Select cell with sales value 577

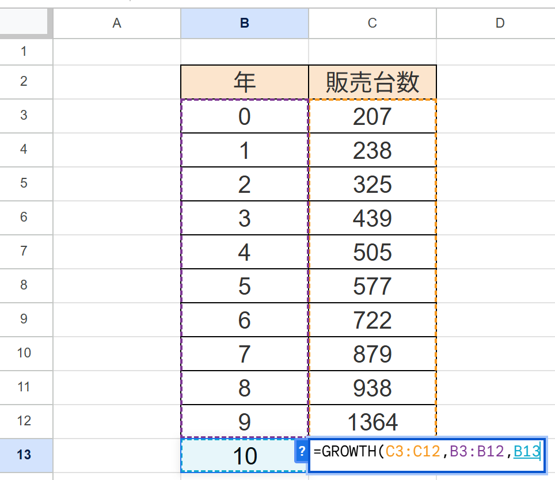click(x=372, y=287)
